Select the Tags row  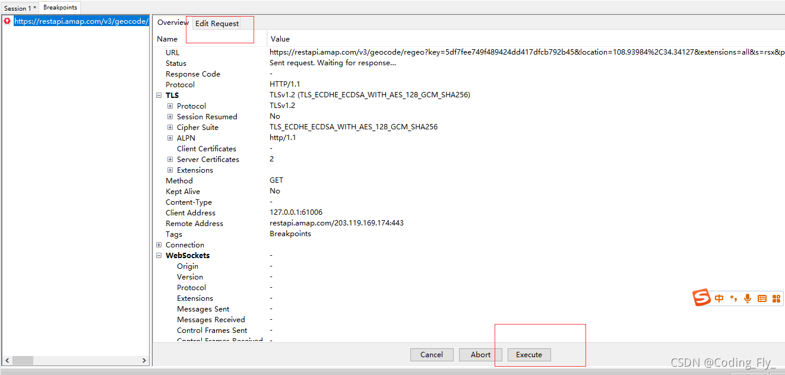(x=469, y=234)
